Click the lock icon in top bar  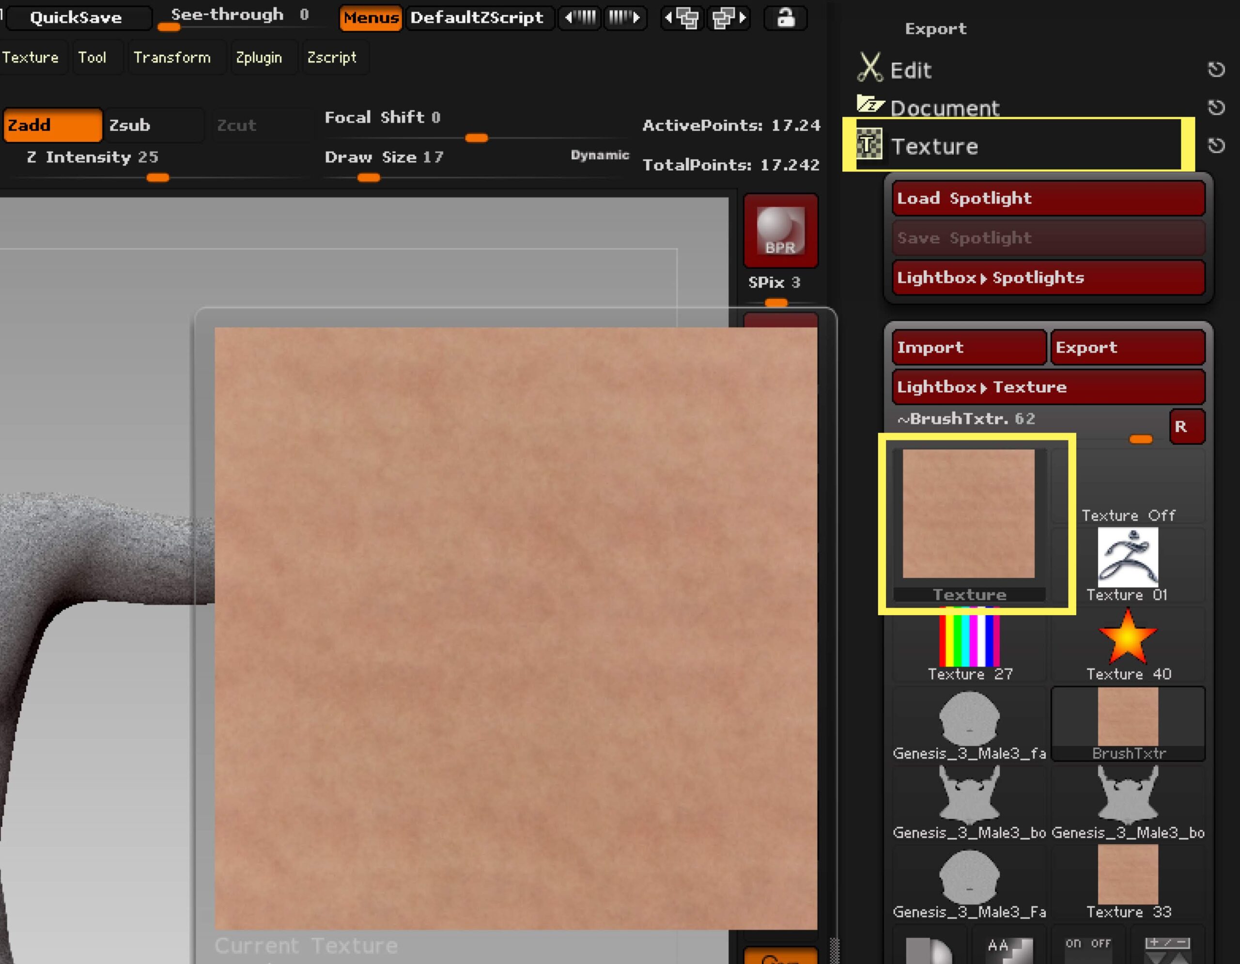click(x=785, y=17)
